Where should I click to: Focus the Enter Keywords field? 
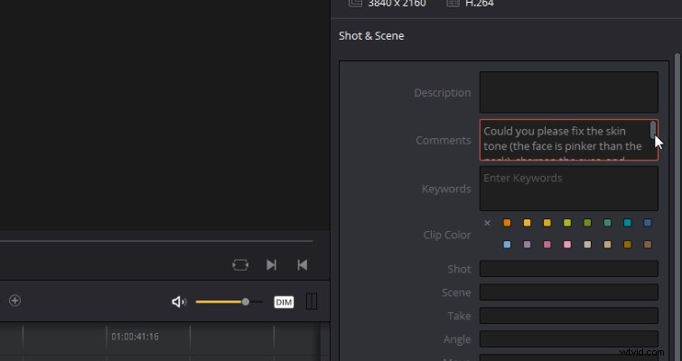pos(568,189)
